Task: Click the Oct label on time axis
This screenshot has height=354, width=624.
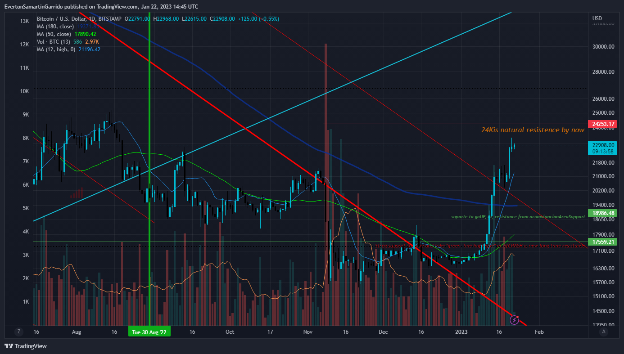Action: pos(230,332)
